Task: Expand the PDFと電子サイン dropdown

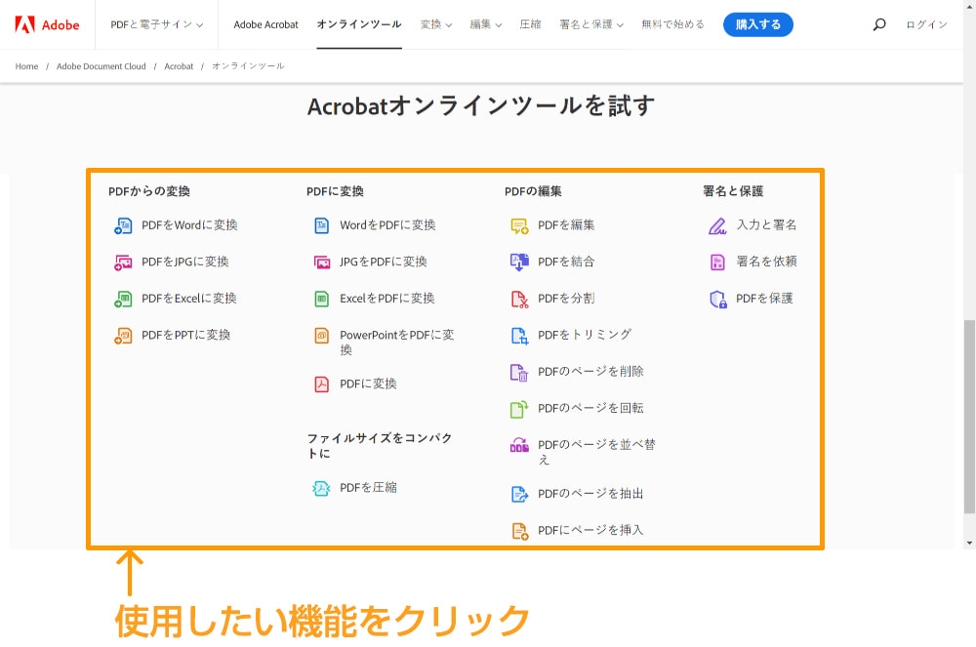Action: tap(157, 24)
